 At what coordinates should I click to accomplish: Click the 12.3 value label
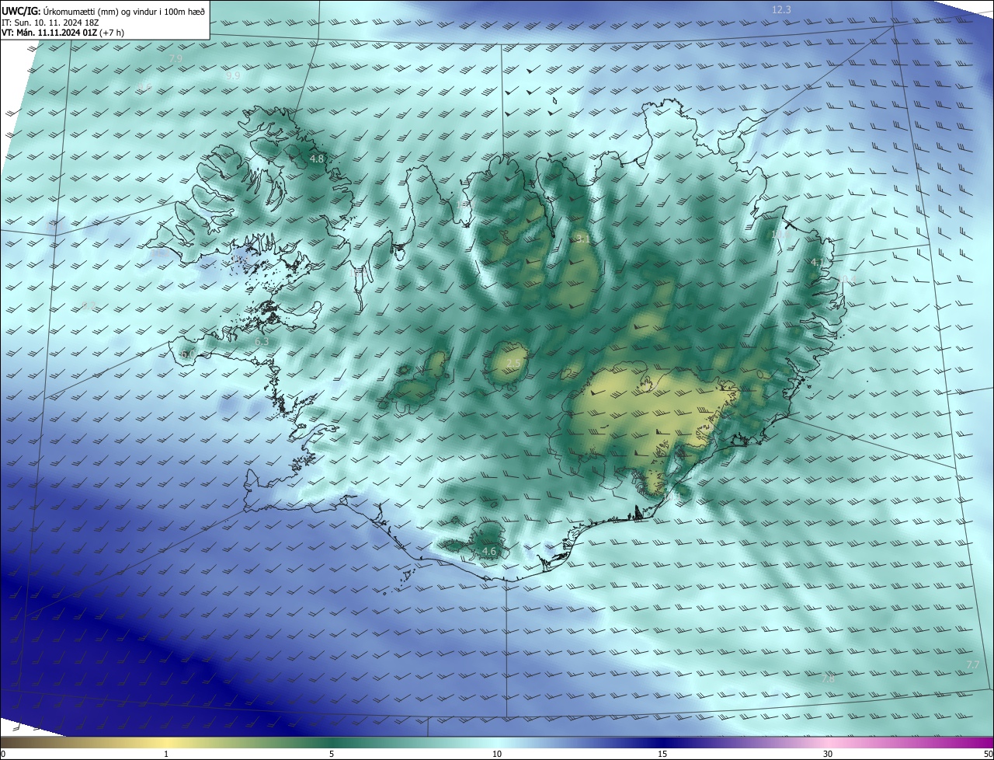[x=781, y=10]
